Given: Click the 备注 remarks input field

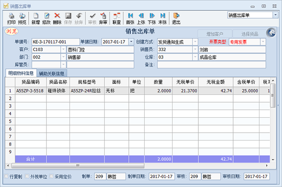Looking at the screenshot, I should click(211, 65).
